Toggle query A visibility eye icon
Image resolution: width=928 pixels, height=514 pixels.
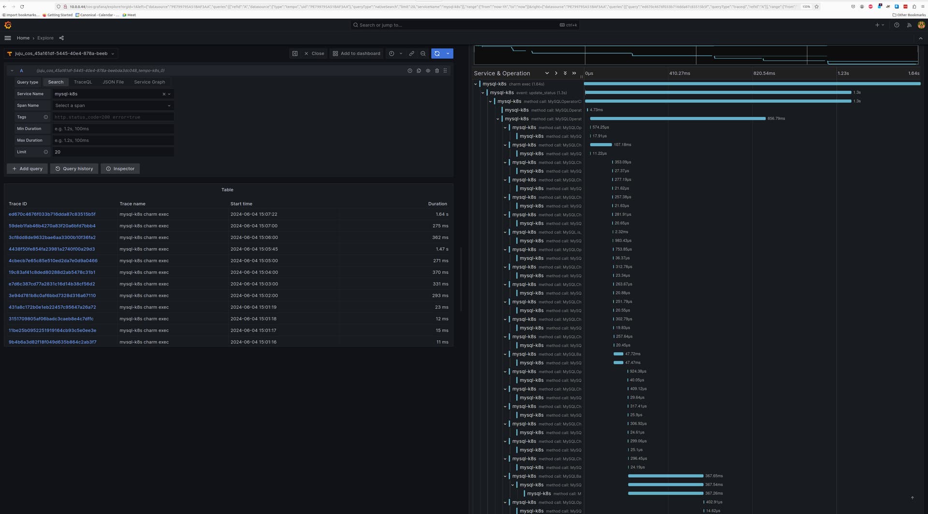pyautogui.click(x=428, y=71)
